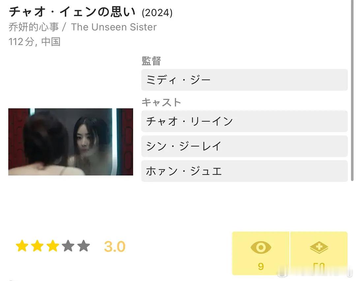Click the 監督 section label
This screenshot has height=281, width=356.
click(151, 61)
